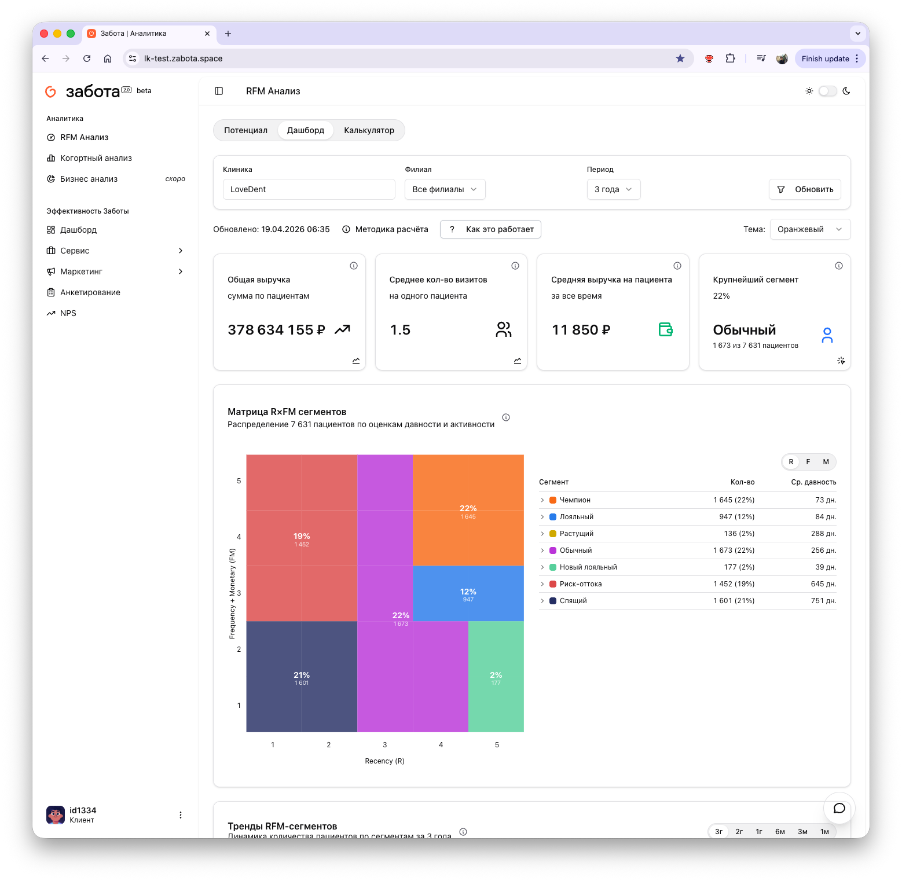Click sparkle icon on Крупнейший сегмент card
Screen dimensions: 902x881
[841, 361]
